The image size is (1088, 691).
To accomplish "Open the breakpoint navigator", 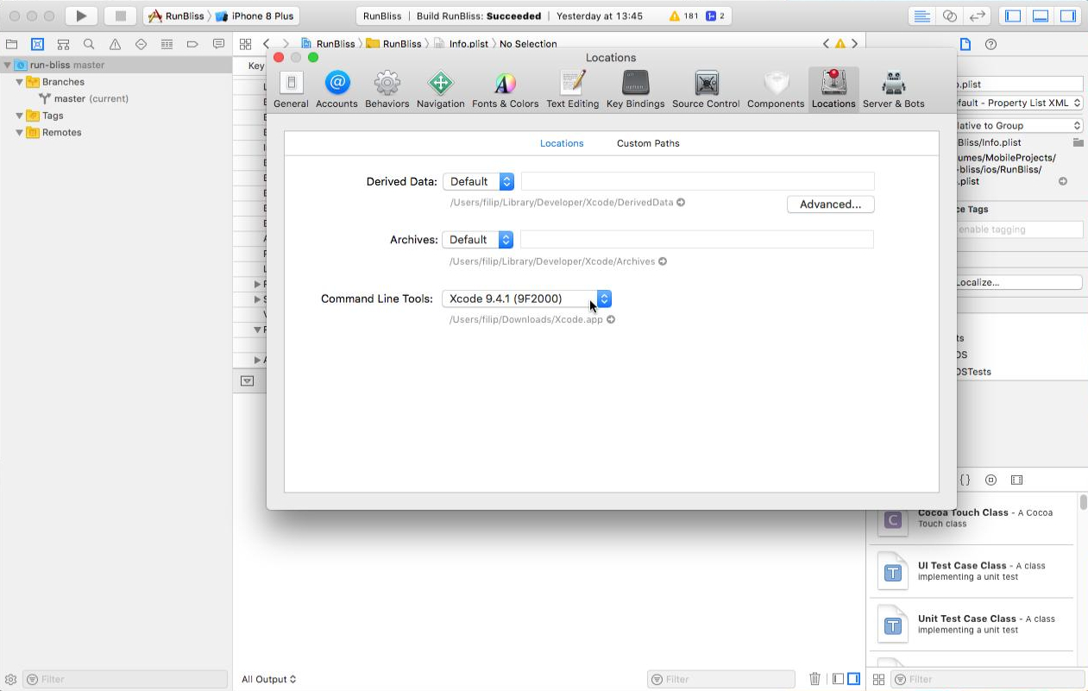I will click(192, 44).
